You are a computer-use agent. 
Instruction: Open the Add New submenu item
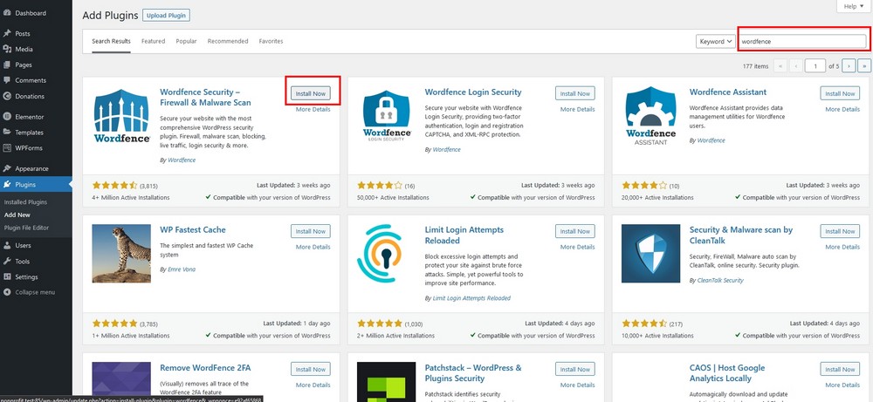17,215
